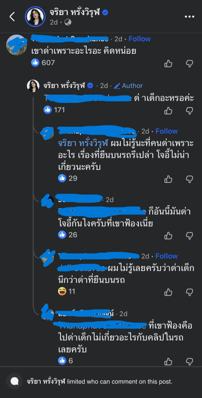Open the Author label on the author's reply

tap(128, 86)
